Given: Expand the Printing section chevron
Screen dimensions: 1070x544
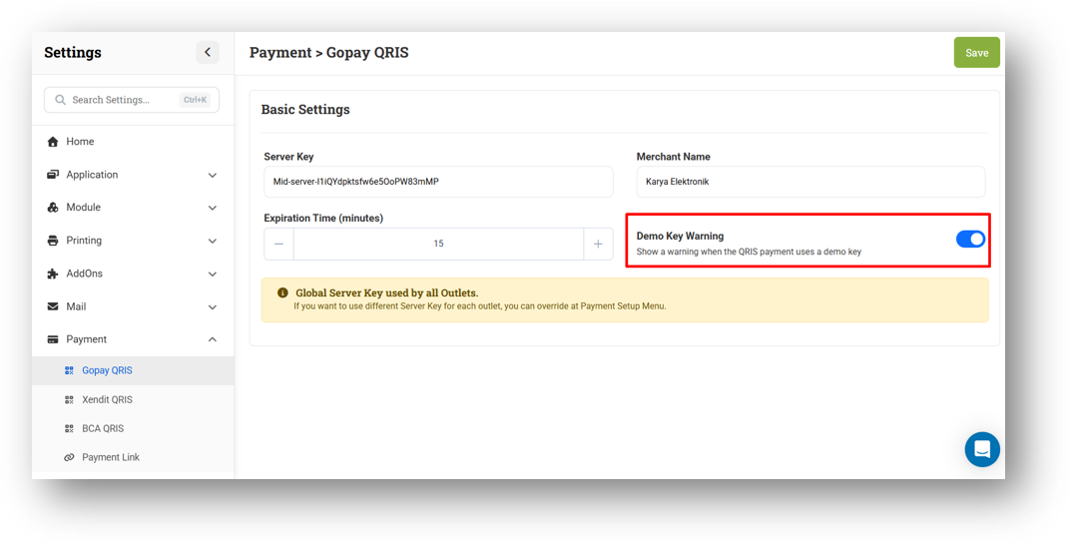Looking at the screenshot, I should pos(213,241).
